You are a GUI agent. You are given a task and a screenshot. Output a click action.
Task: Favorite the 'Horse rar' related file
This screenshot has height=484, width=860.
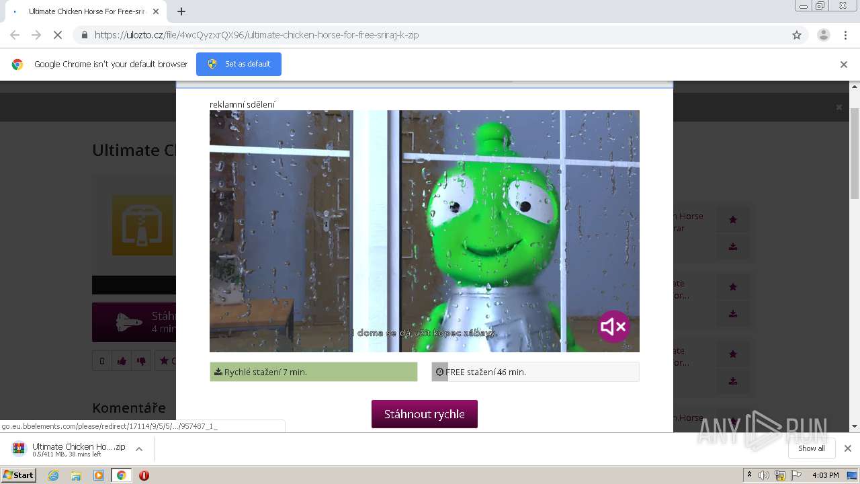tap(733, 219)
